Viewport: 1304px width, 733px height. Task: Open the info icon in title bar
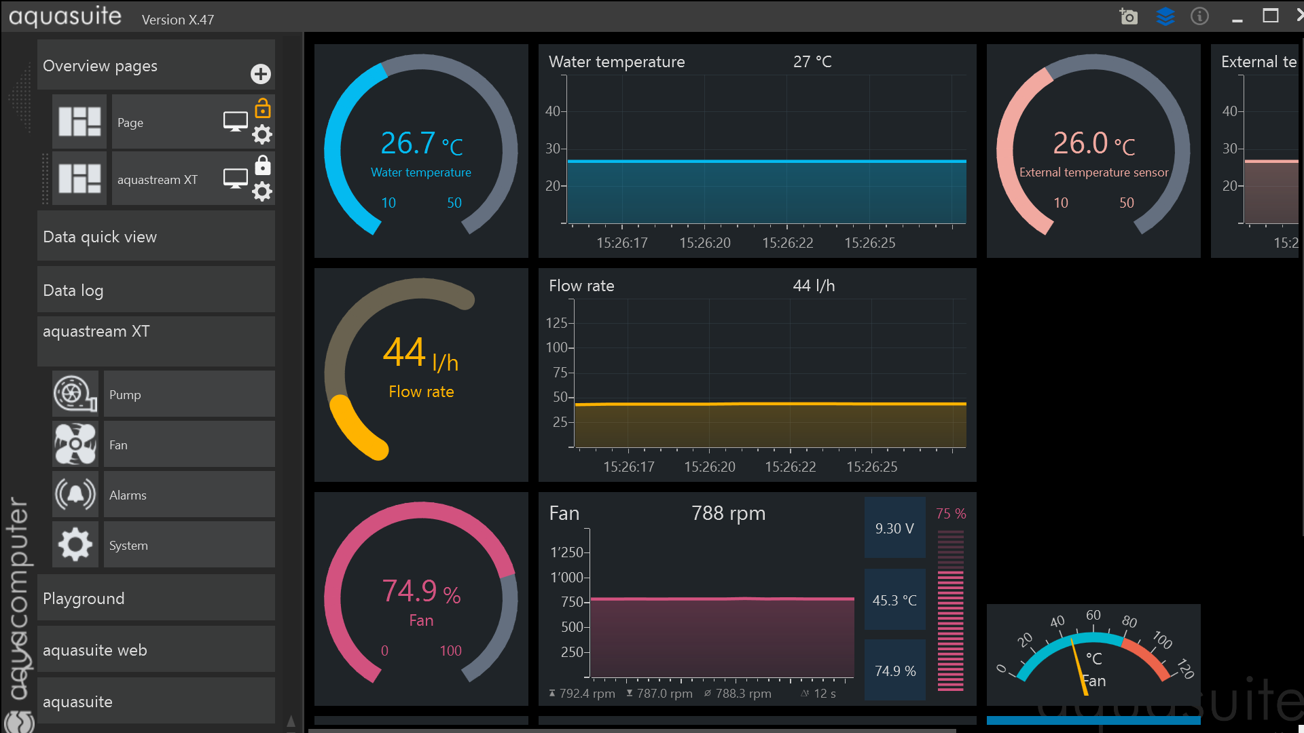click(x=1199, y=16)
